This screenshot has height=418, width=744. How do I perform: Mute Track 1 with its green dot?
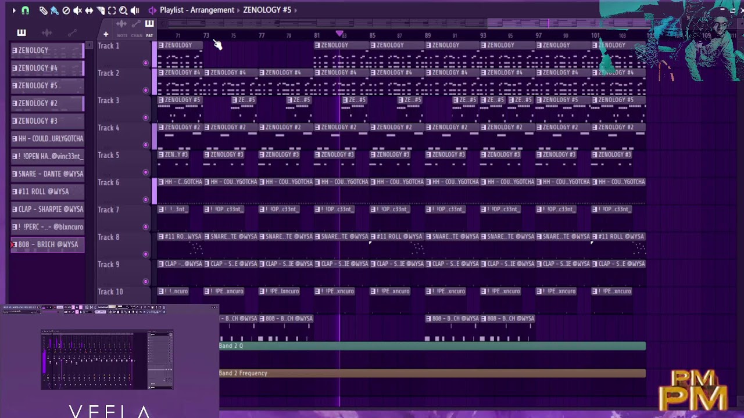[x=145, y=63]
